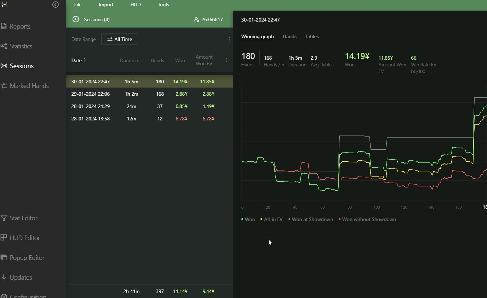Image resolution: width=487 pixels, height=298 pixels.
Task: Select the 30-01-2024 22:47 session row
Action: pyautogui.click(x=149, y=82)
